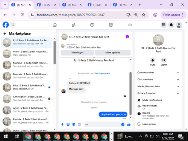Attach a photo with the image icon

tap(68, 124)
